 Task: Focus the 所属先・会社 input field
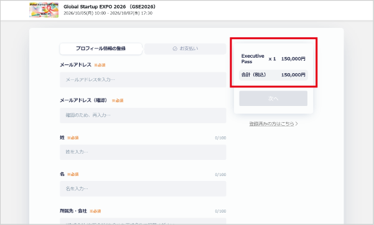(143, 221)
